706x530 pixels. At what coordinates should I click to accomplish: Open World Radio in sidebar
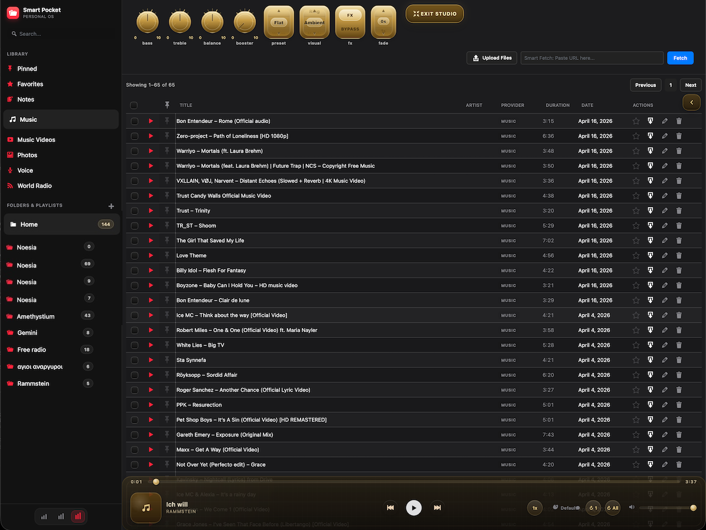[x=34, y=185]
